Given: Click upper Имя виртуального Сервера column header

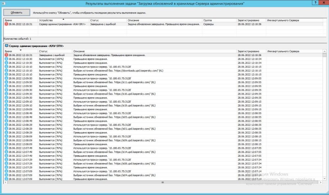Looking at the screenshot, I should tap(294, 20).
